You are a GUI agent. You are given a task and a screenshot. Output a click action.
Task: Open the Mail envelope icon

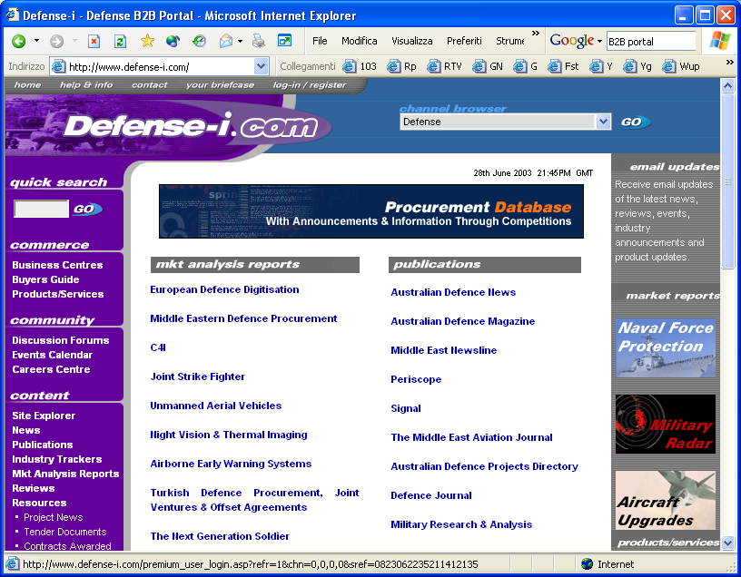tap(226, 42)
